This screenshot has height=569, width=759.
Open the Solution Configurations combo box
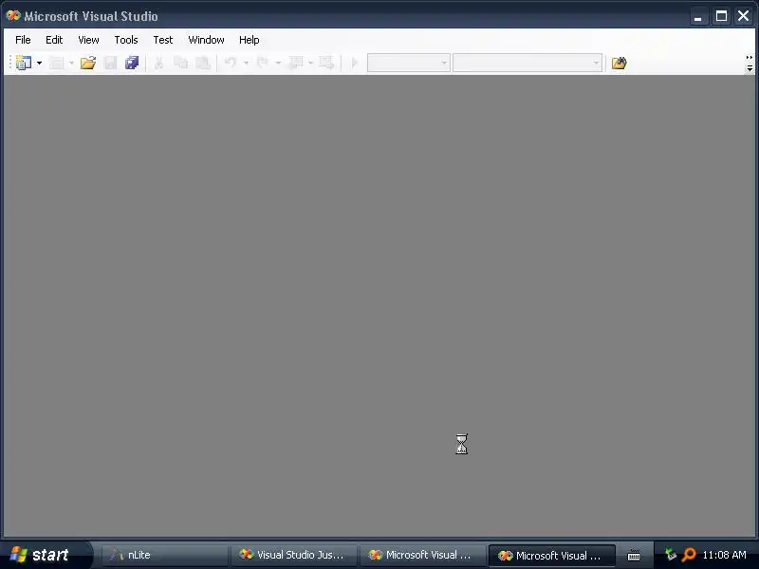point(408,63)
